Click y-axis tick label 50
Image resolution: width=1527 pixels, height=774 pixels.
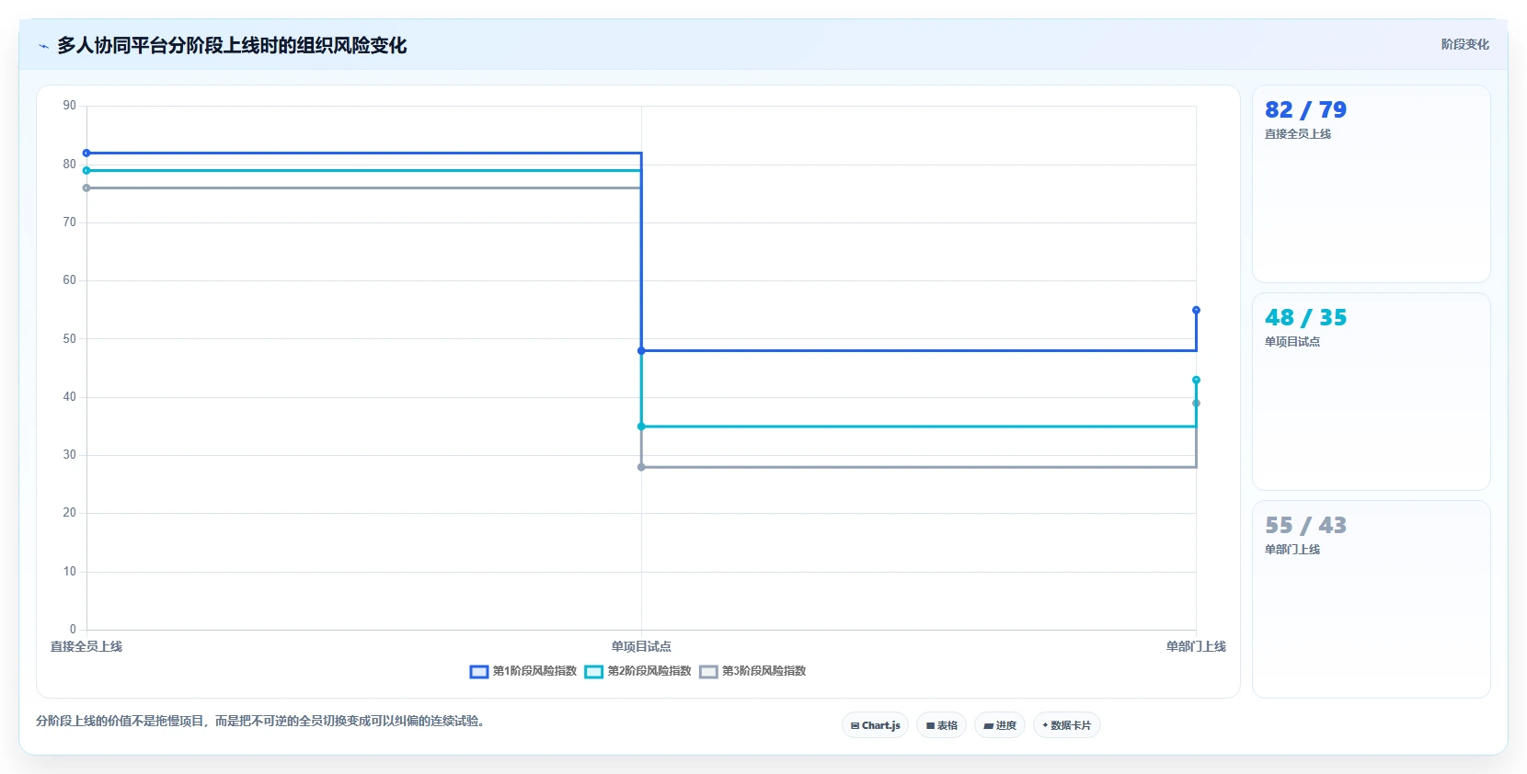point(70,339)
